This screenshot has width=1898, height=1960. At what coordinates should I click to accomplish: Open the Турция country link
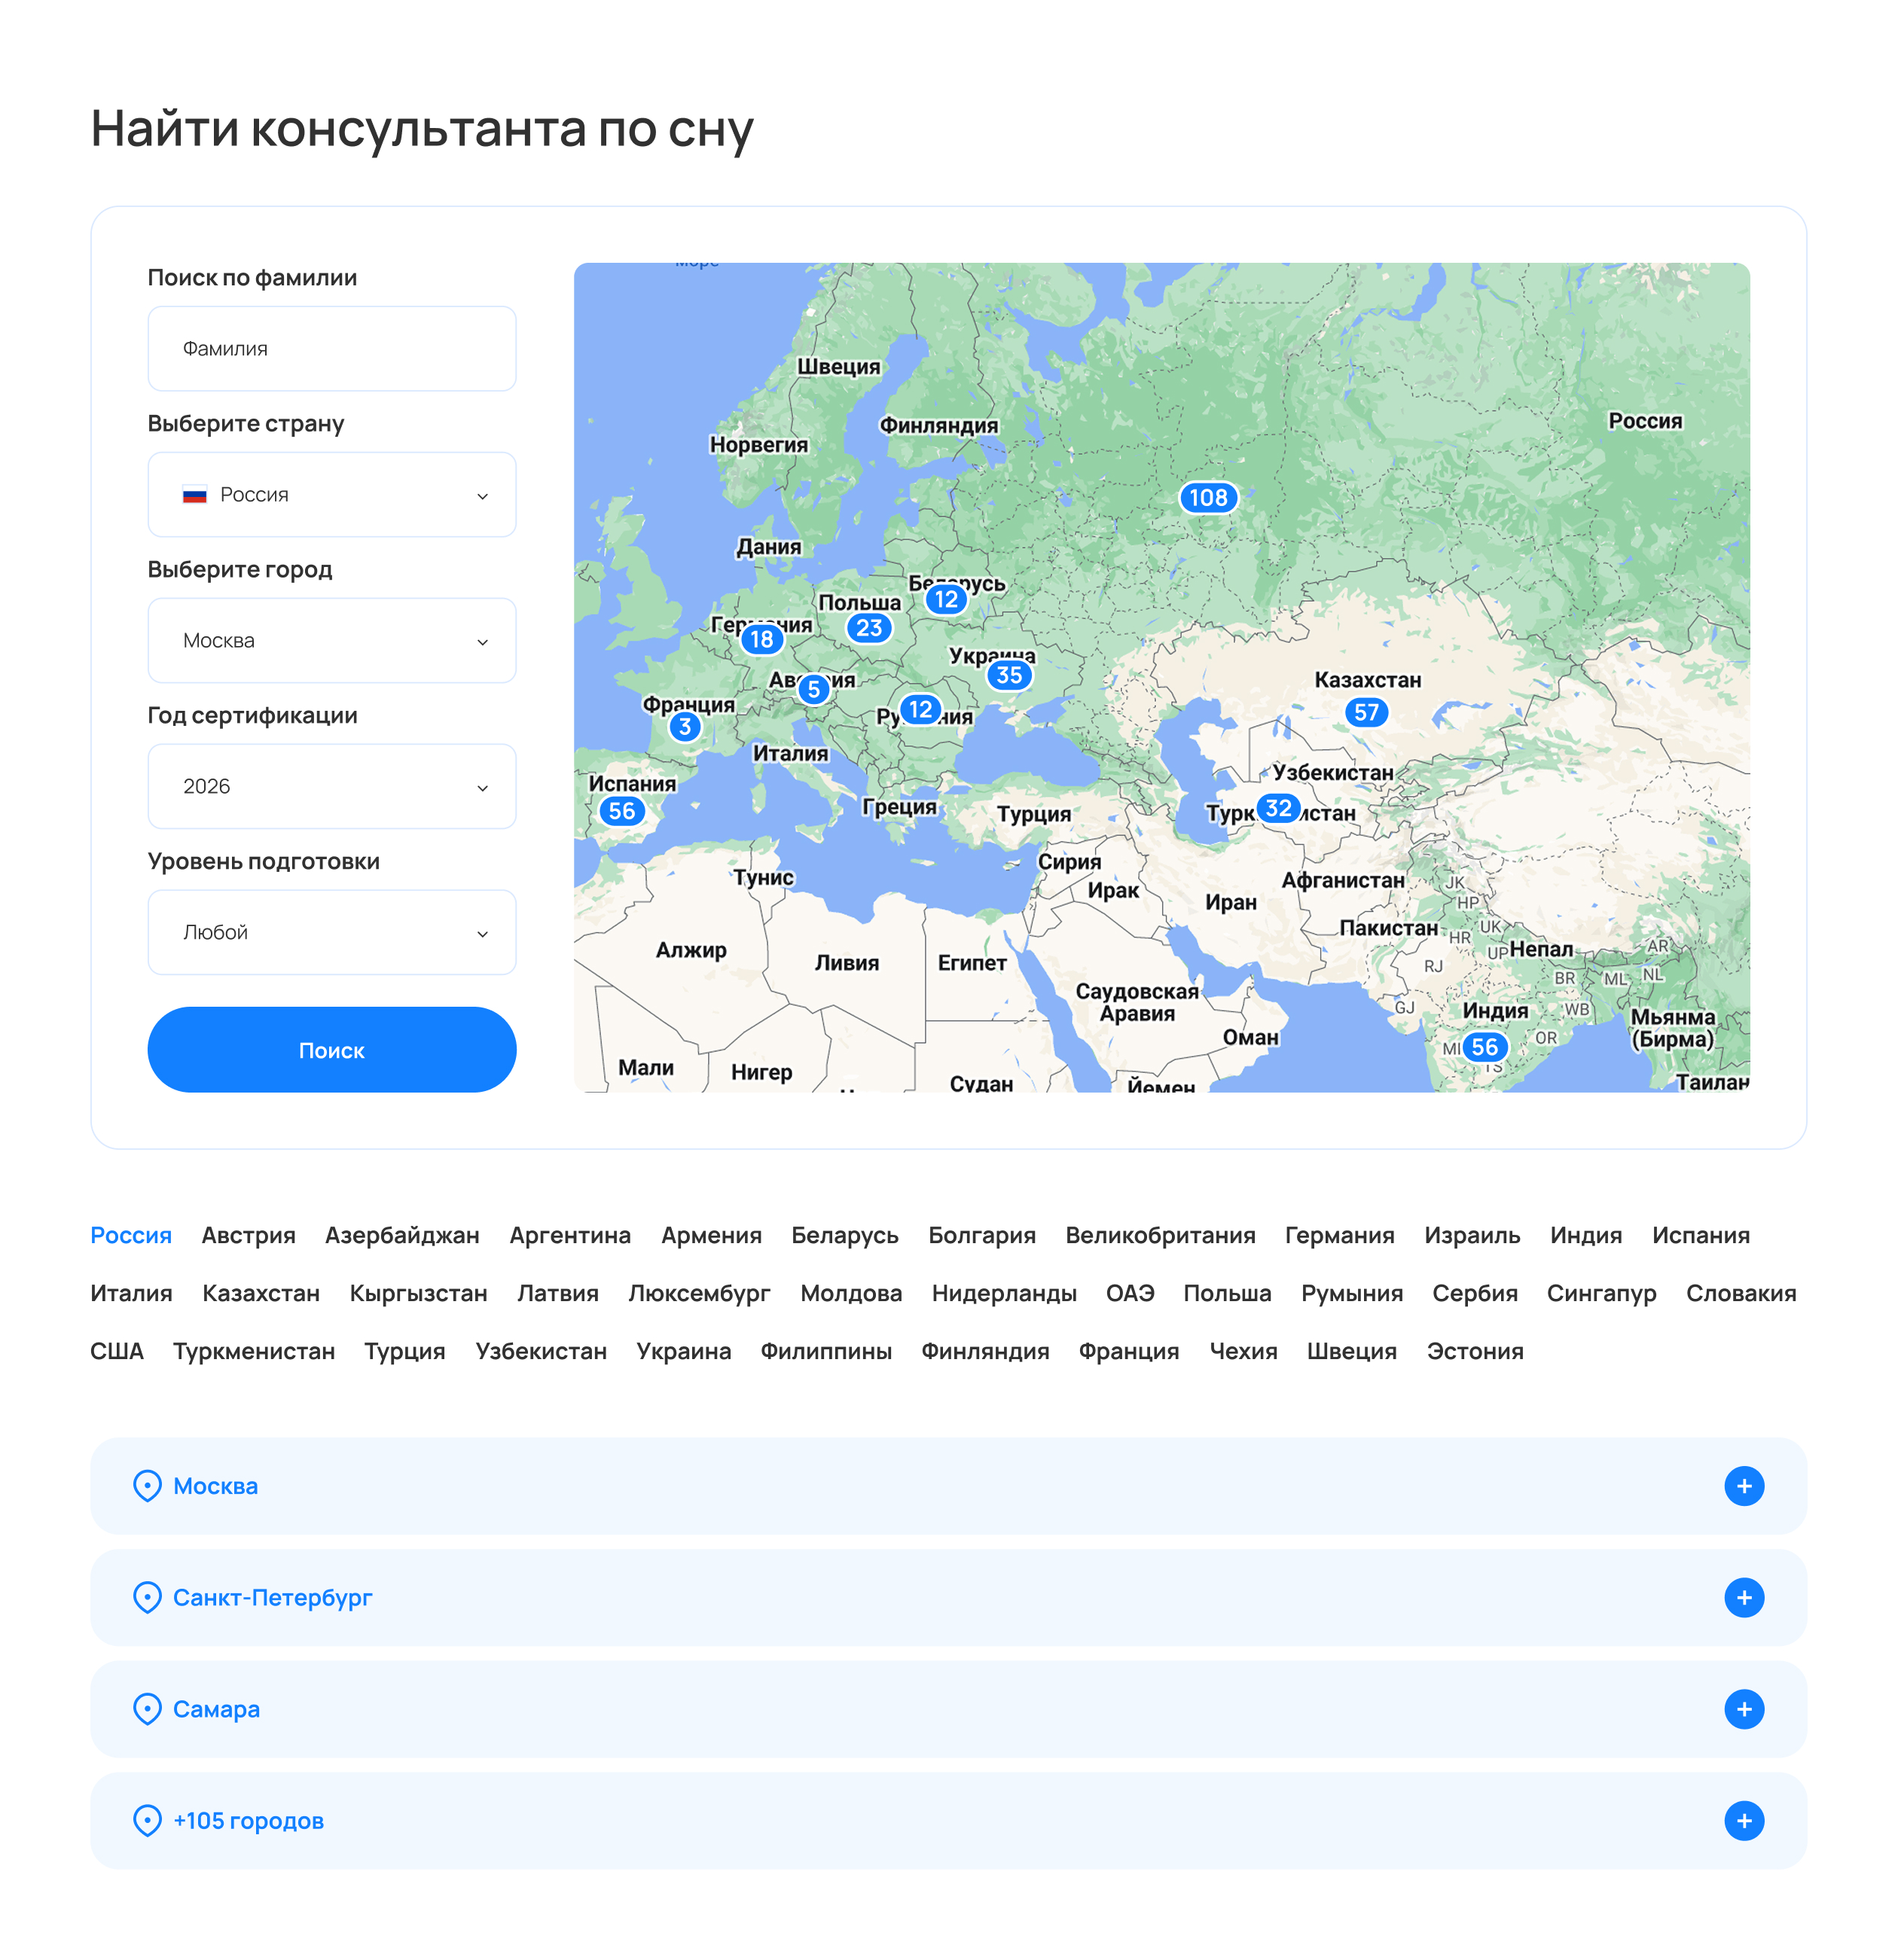404,1351
